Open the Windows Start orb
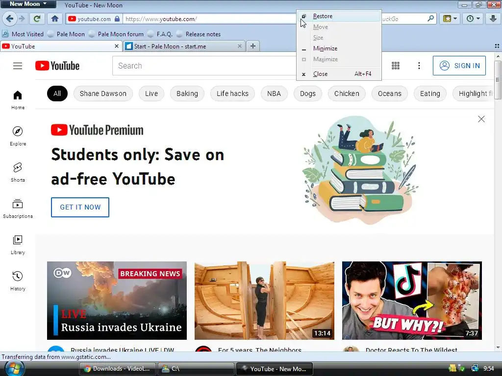This screenshot has height=376, width=502. tap(15, 369)
